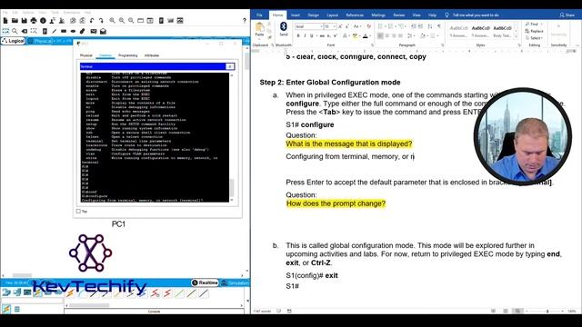582x327 pixels.
Task: Center align text in Word
Action: point(387,36)
